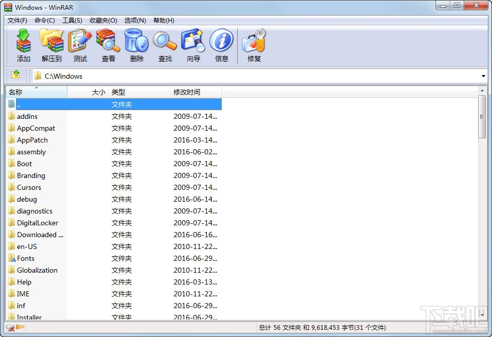Image resolution: width=492 pixels, height=337 pixels.
Task: Click scrollbar up arrow
Action: point(482,91)
